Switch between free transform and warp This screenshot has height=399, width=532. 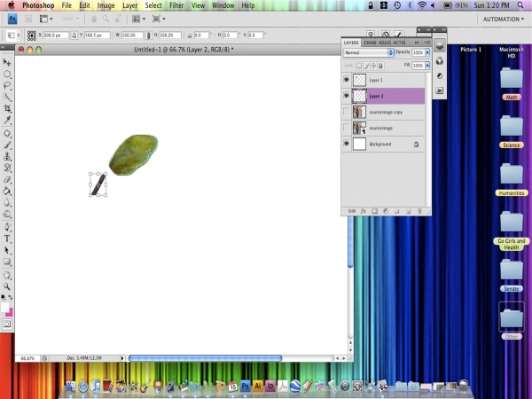371,35
